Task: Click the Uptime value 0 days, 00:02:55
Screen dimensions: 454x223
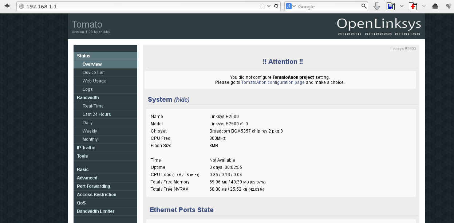Action: (225, 167)
